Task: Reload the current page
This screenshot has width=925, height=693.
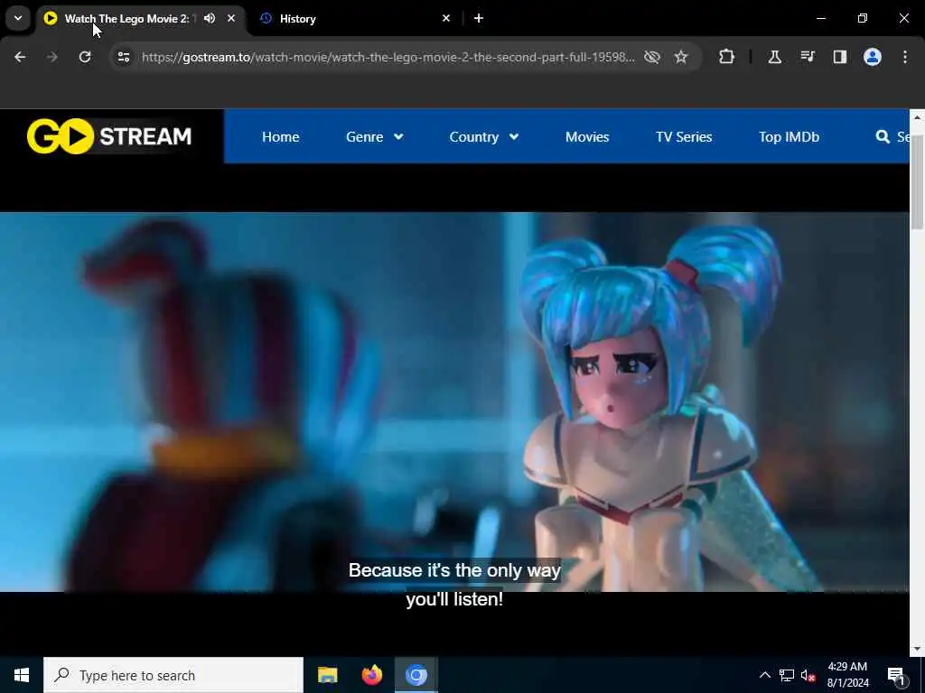Action: click(85, 57)
